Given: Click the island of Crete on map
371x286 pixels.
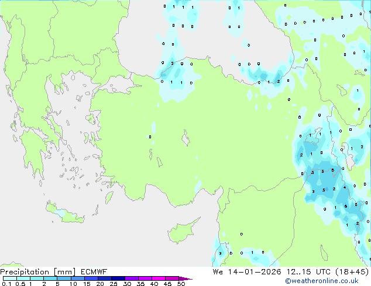Looking at the screenshot, I should click(65, 213).
